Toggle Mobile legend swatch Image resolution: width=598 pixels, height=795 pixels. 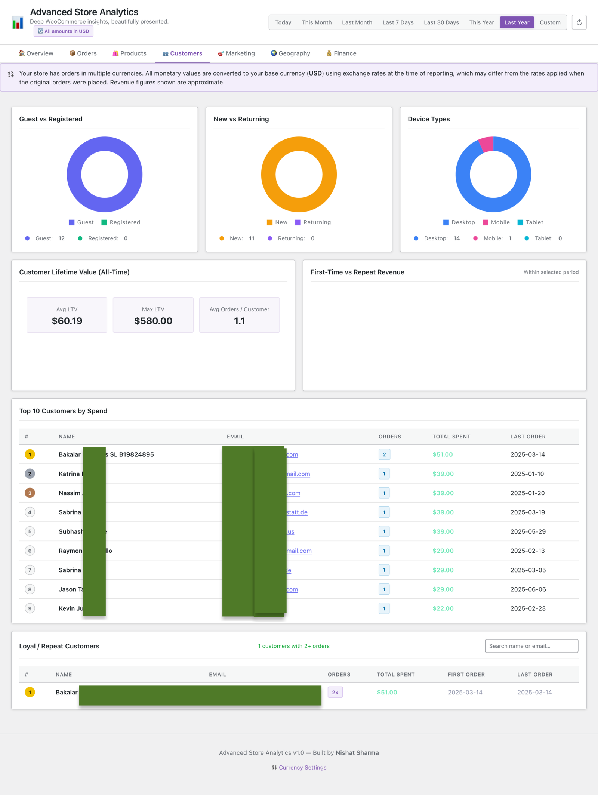pos(496,222)
